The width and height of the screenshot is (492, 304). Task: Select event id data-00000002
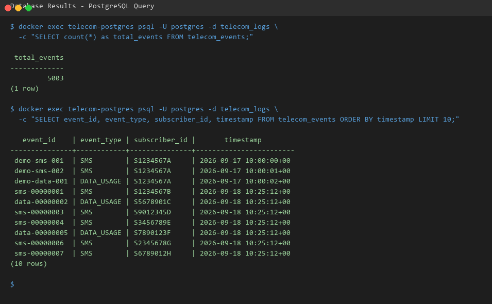point(41,202)
